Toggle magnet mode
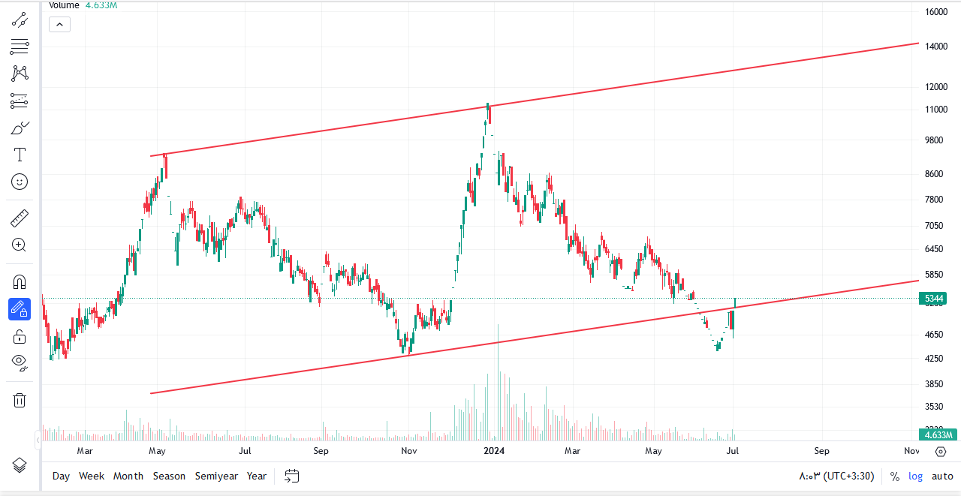The height and width of the screenshot is (496, 961). (x=20, y=282)
